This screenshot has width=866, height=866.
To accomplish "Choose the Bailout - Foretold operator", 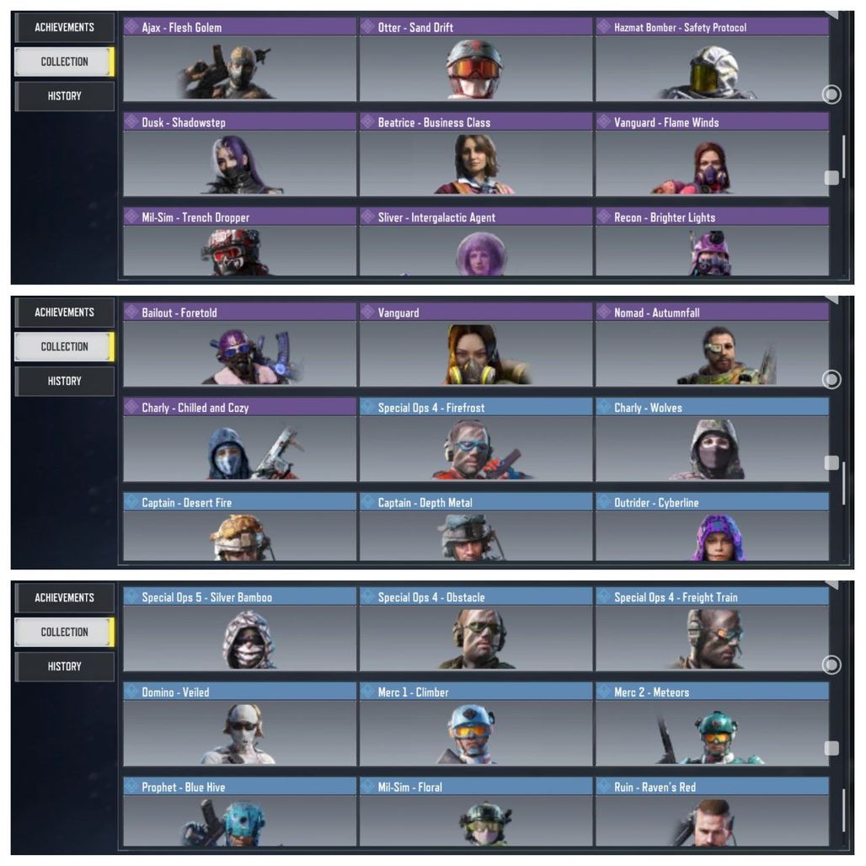I will [240, 345].
